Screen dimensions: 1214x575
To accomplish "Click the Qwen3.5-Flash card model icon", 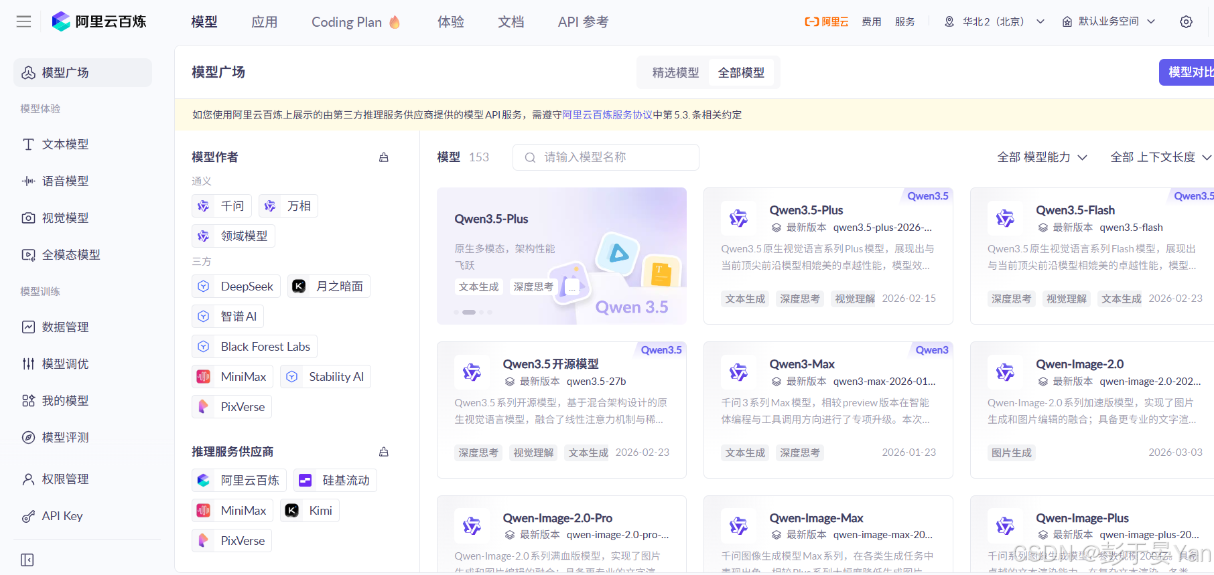I will [x=1005, y=218].
